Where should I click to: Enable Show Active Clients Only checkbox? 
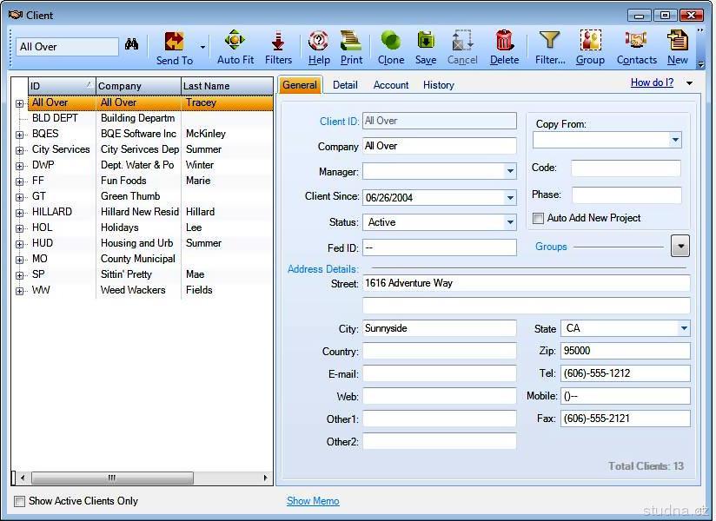(x=20, y=501)
